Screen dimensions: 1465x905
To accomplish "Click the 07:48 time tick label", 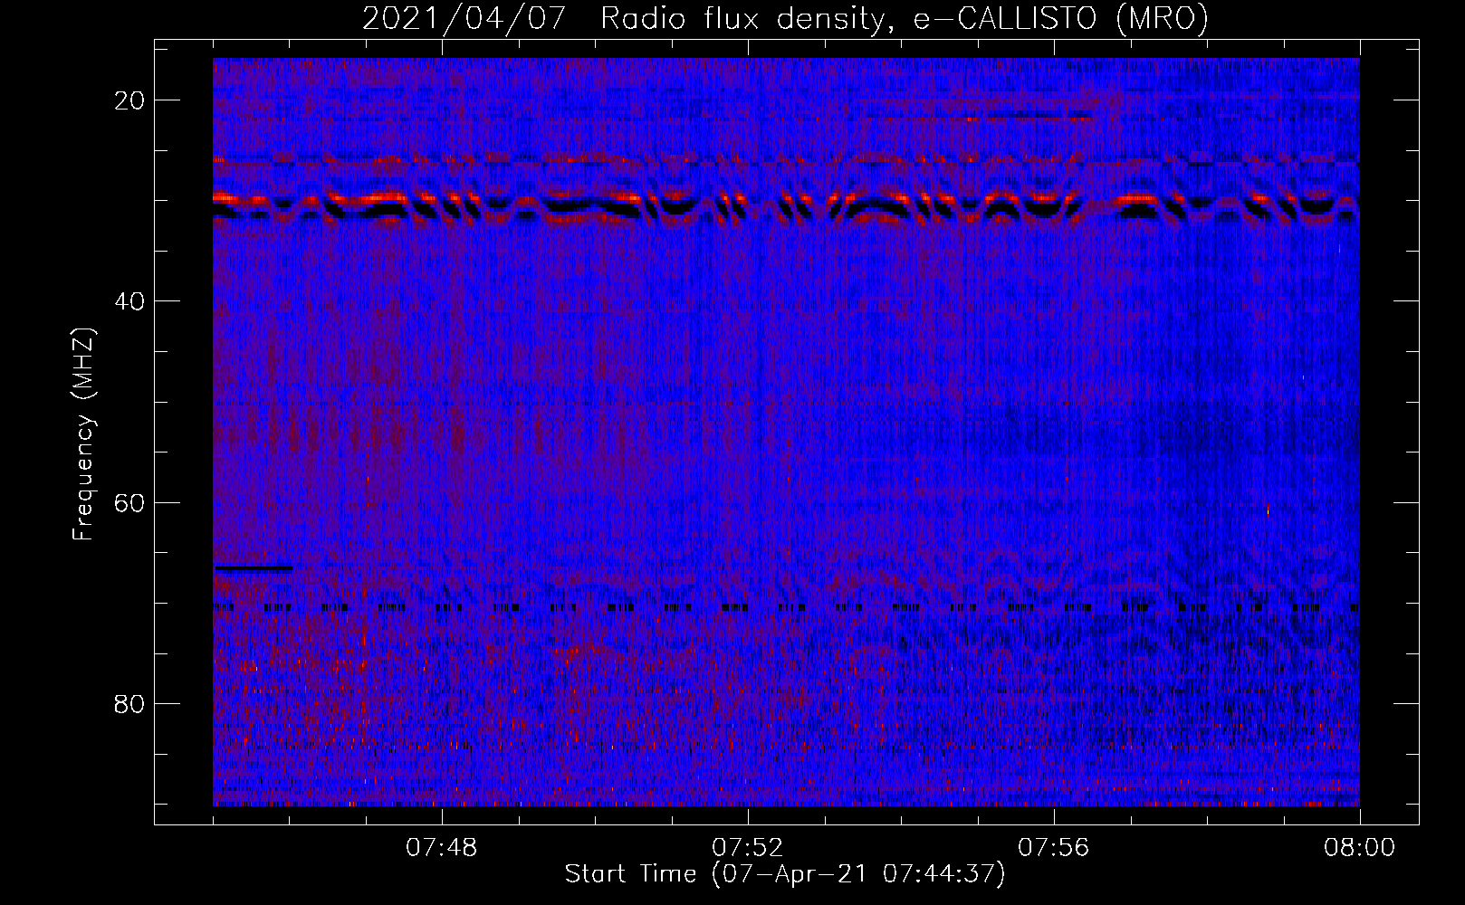I will tap(442, 848).
